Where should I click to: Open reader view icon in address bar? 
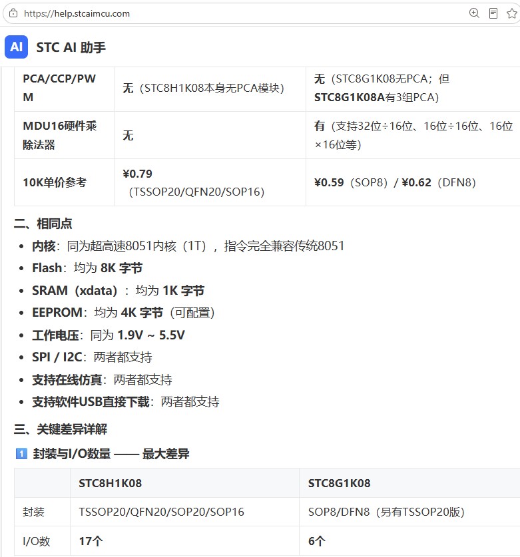[x=493, y=13]
